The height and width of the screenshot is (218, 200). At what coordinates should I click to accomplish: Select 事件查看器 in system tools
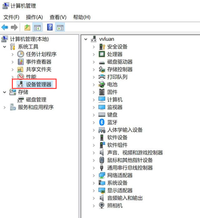39,62
